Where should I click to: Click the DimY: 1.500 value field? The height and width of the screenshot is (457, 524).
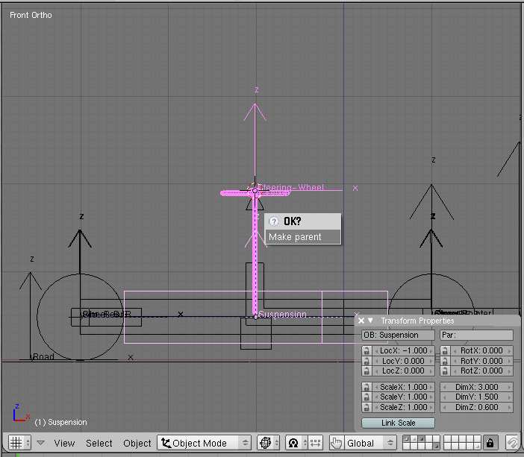[476, 397]
